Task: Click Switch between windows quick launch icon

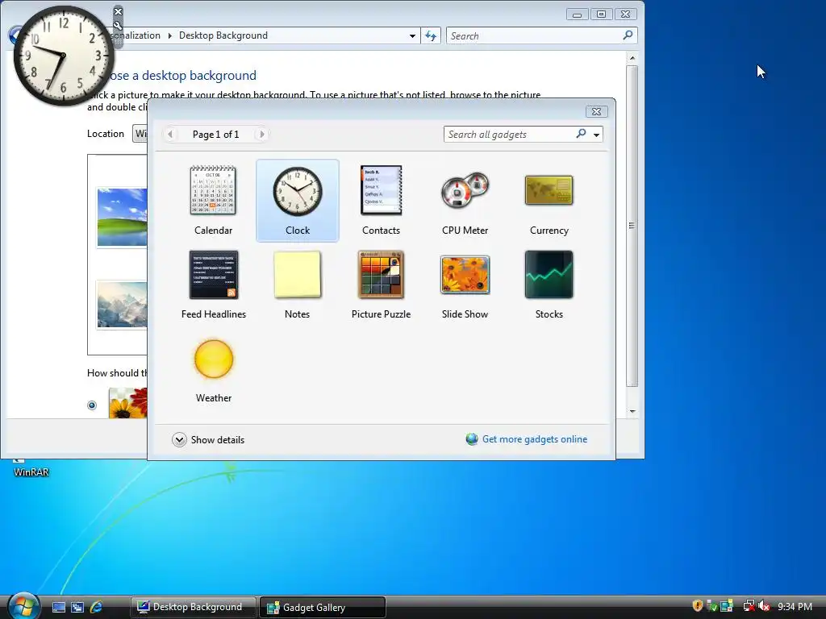Action: coord(77,608)
